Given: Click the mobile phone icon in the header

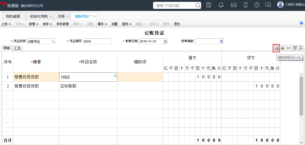Looking at the screenshot, I should coord(246,5).
